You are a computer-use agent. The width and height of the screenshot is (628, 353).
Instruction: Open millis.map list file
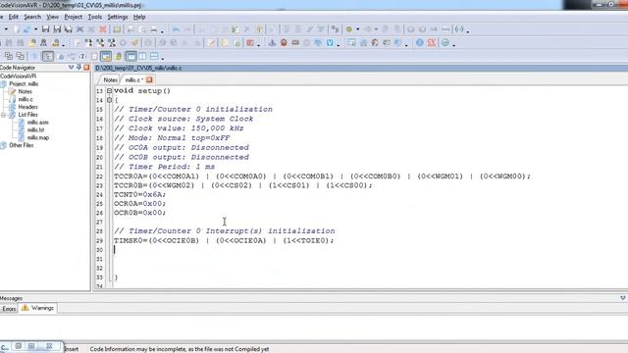[38, 137]
